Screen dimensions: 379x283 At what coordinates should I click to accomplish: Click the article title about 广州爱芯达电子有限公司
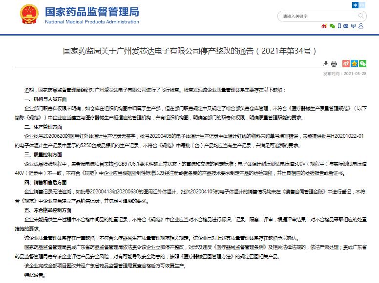[189, 51]
